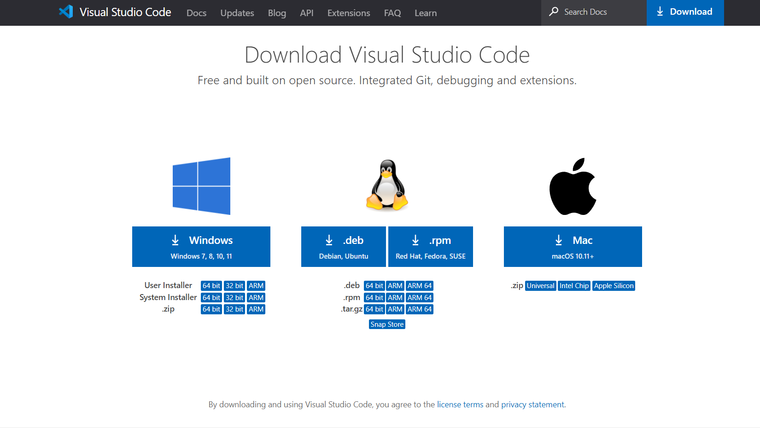Download the .rpm package for Red Hat
The image size is (760, 428).
(x=431, y=247)
